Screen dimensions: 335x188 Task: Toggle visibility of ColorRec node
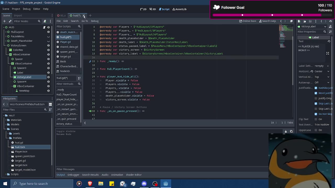48,50
